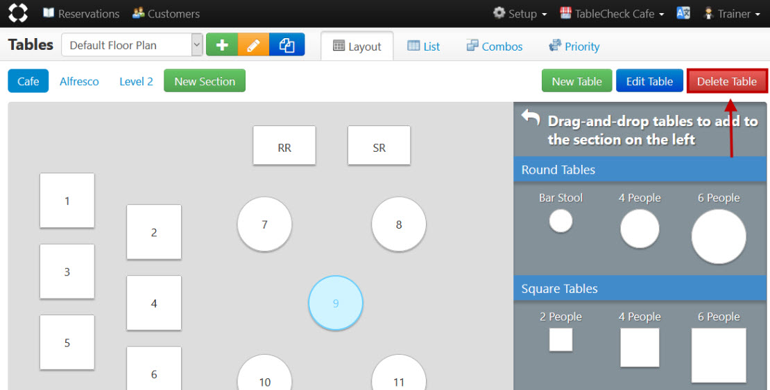The width and height of the screenshot is (770, 390).
Task: Open Customers from top navigation
Action: [x=166, y=14]
